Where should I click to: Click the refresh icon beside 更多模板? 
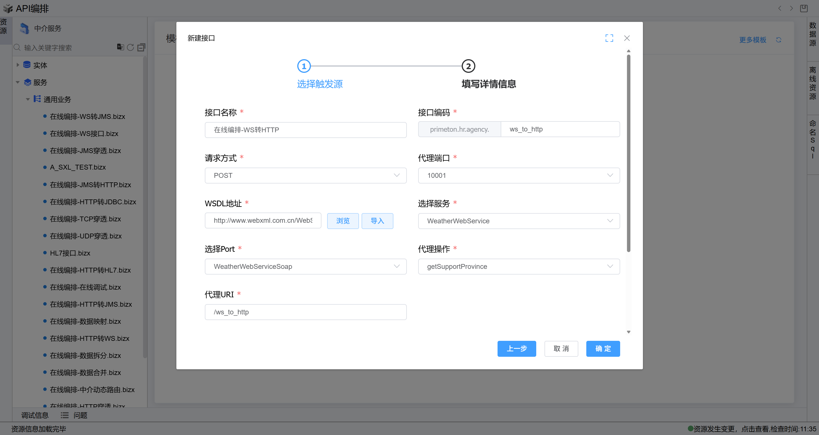pos(778,40)
